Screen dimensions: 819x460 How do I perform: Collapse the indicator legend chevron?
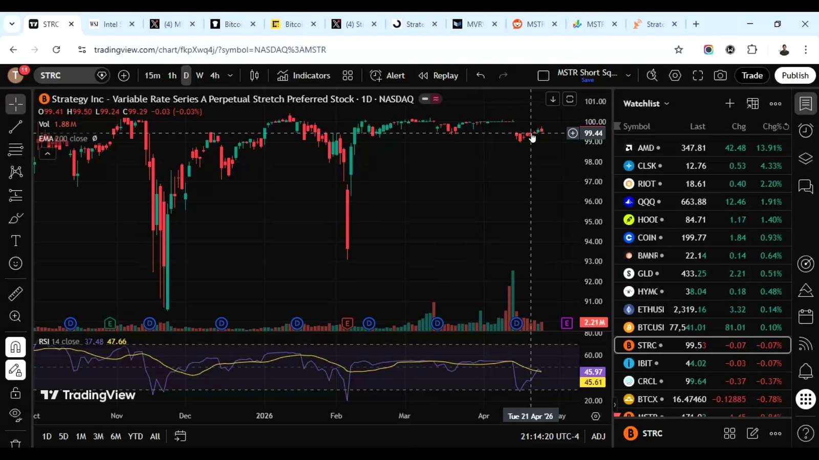coord(47,153)
